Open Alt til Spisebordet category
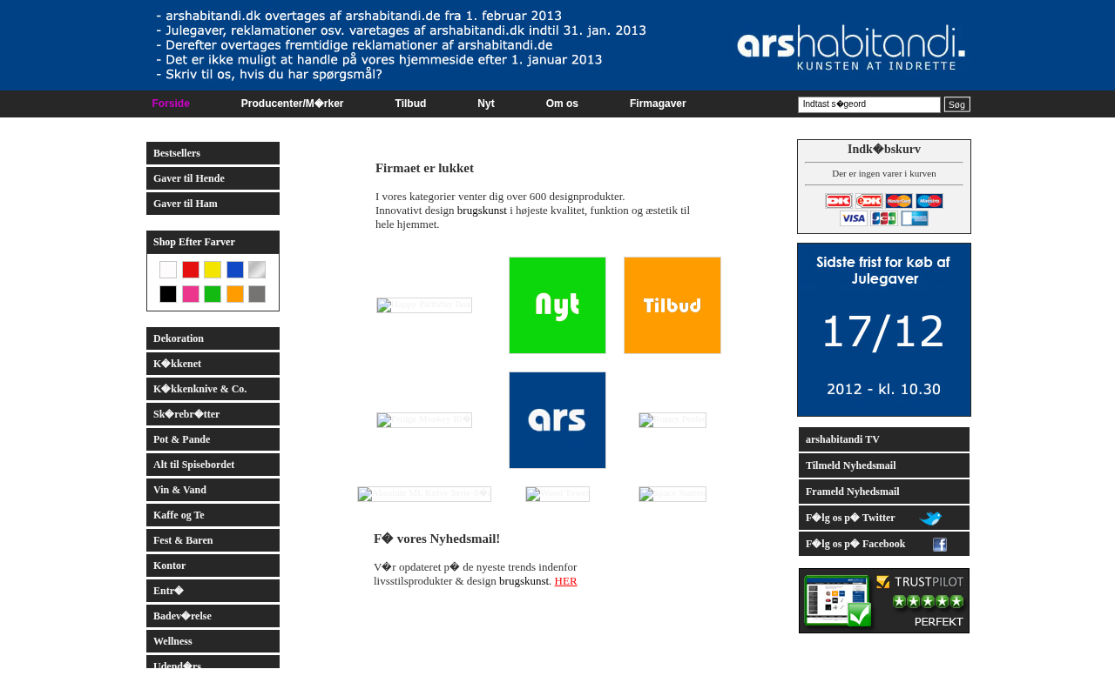The width and height of the screenshot is (1115, 696). click(213, 465)
